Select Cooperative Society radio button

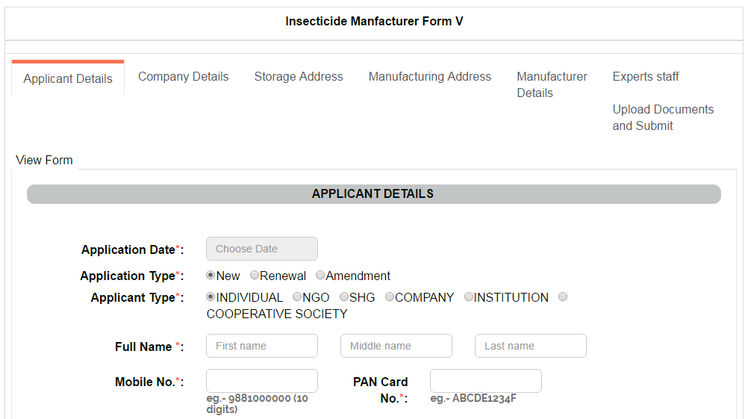[563, 297]
